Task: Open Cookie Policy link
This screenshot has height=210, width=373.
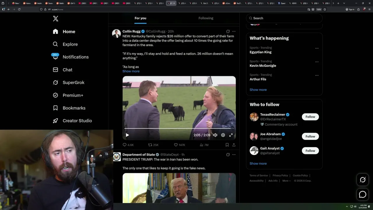Action: point(300,176)
